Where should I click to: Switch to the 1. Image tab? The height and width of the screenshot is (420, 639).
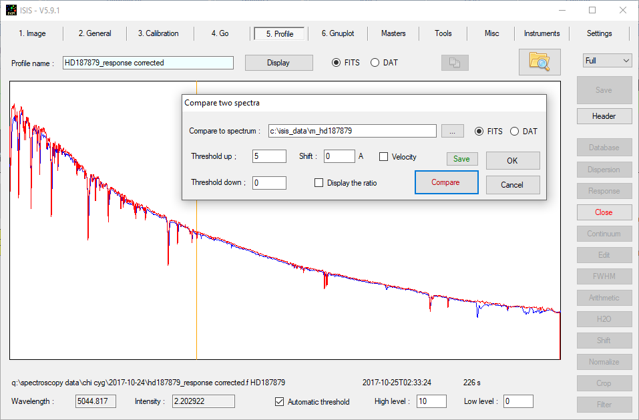(x=32, y=33)
